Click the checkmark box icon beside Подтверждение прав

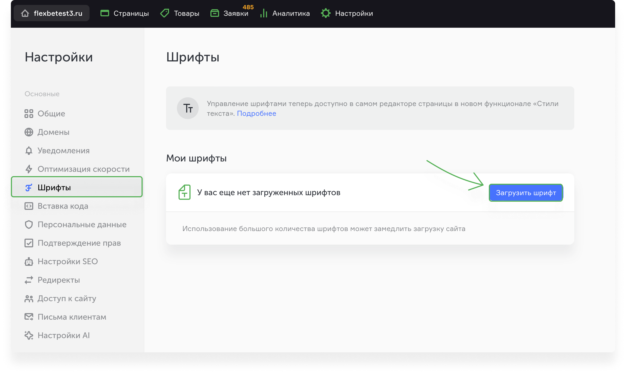[29, 243]
